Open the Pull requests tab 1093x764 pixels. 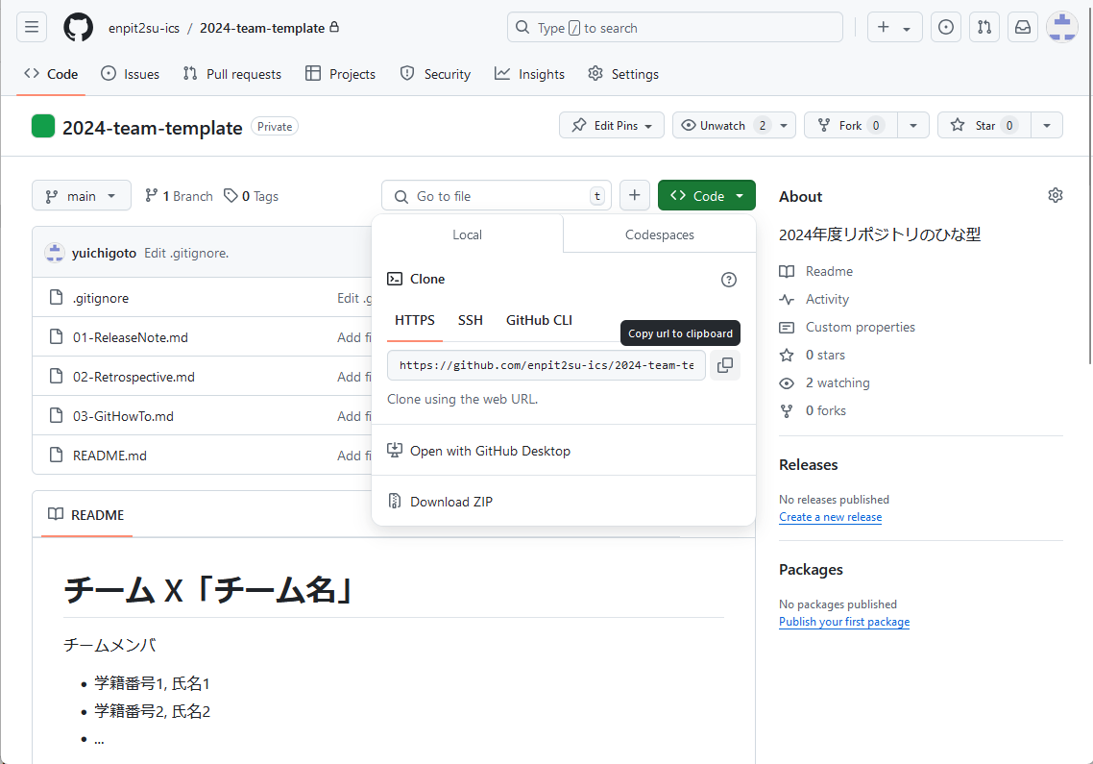click(x=232, y=74)
